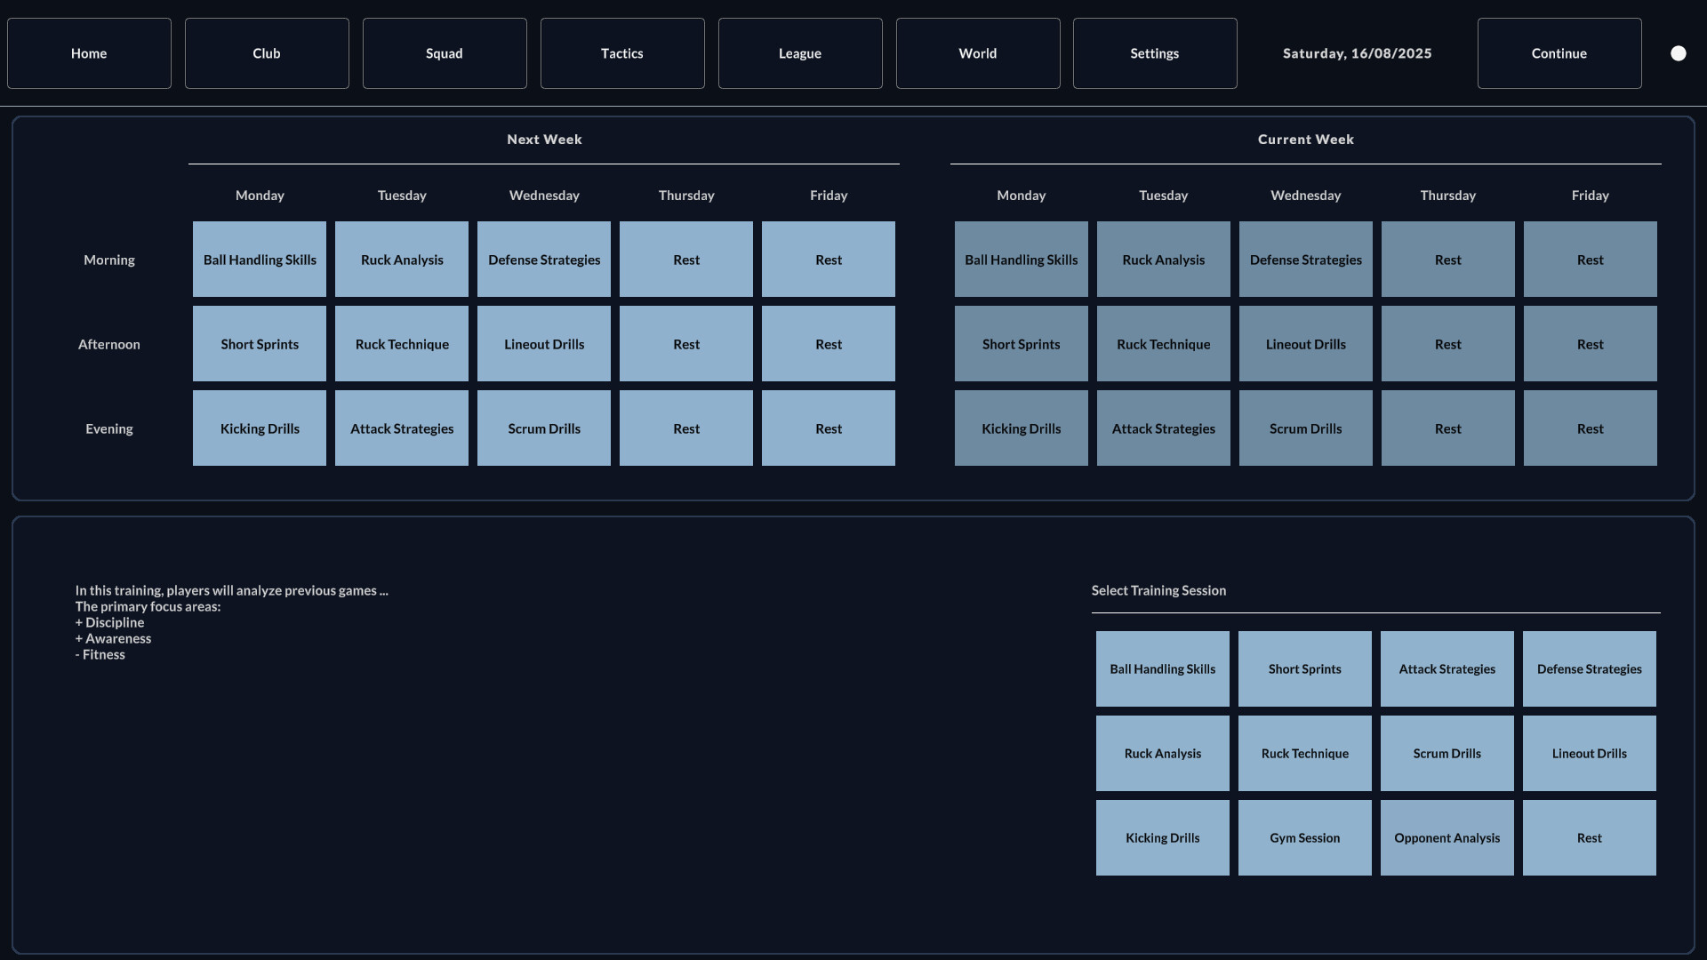Image resolution: width=1707 pixels, height=960 pixels.
Task: Choose Opponent Analysis training option
Action: [1447, 837]
